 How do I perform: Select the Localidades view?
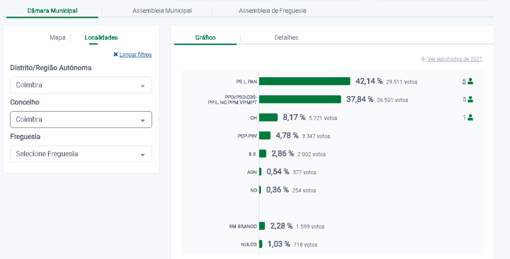(x=101, y=38)
